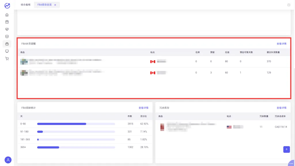Click the 冗余数量 column header
Screen dimensions: 295x166
264,116
